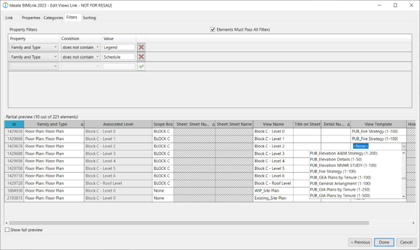
Task: Open Property dropdown in Legend row
Action: [x=34, y=47]
